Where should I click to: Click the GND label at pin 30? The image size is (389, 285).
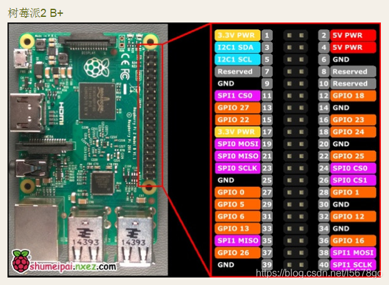coord(341,204)
